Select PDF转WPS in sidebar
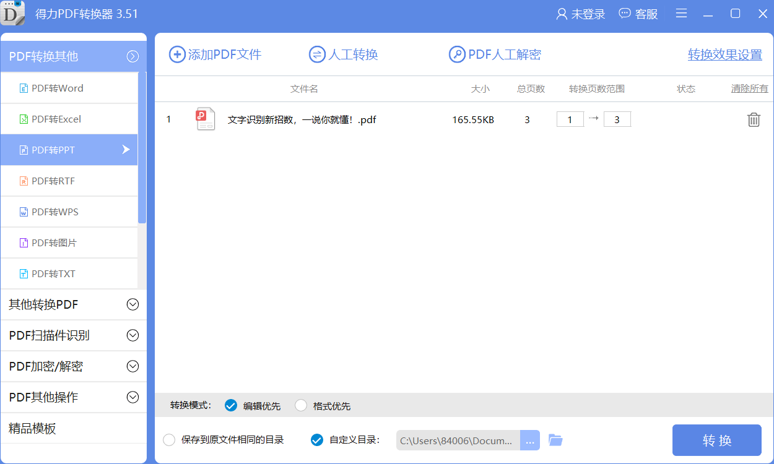Image resolution: width=774 pixels, height=464 pixels. [69, 212]
